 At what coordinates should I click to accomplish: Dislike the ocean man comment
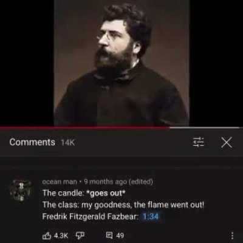80,236
